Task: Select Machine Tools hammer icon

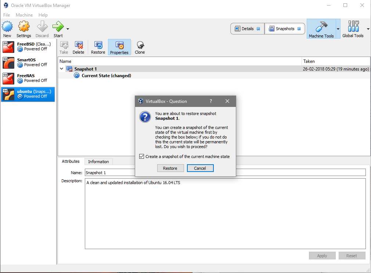Action: pos(321,27)
